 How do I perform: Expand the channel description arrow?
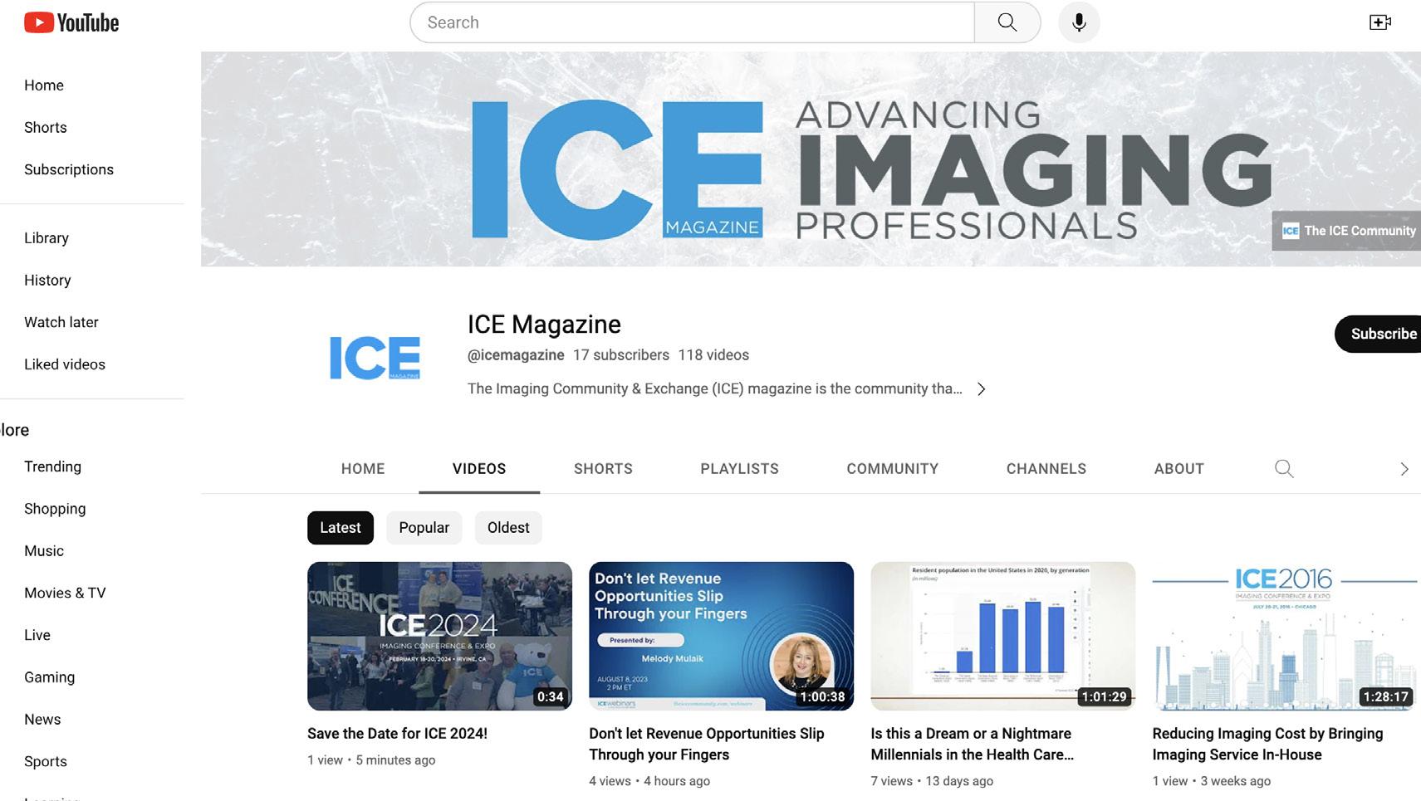pyautogui.click(x=982, y=389)
